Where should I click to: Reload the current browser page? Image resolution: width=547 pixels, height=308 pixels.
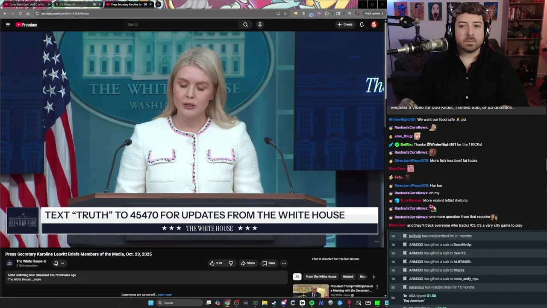20,13
